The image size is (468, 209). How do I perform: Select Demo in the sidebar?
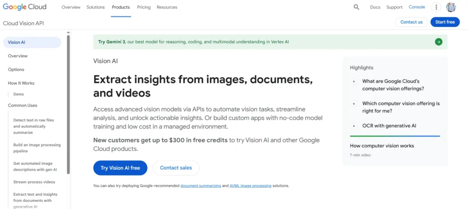coord(18,94)
